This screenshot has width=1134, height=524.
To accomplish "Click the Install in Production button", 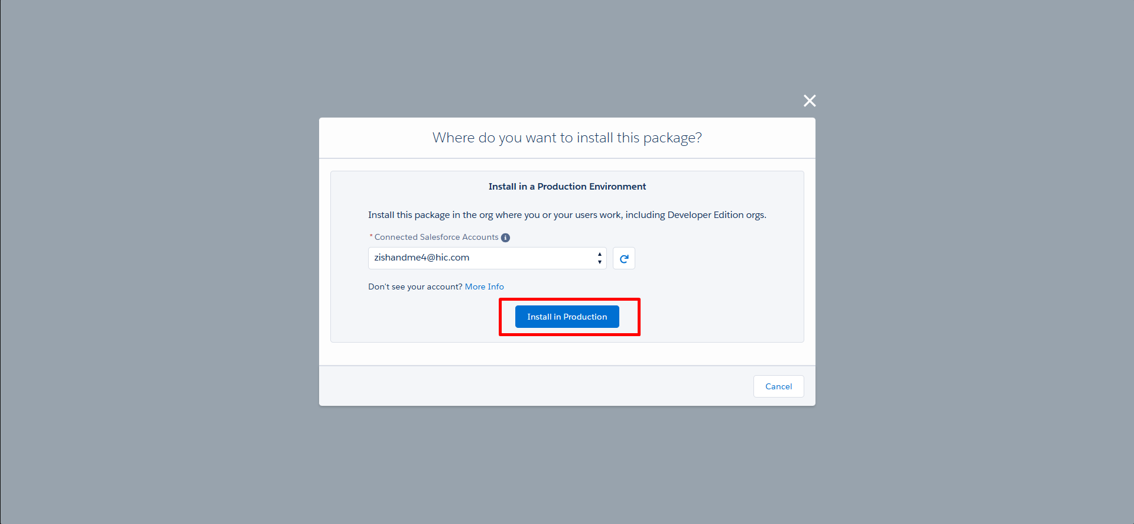I will pyautogui.click(x=567, y=317).
